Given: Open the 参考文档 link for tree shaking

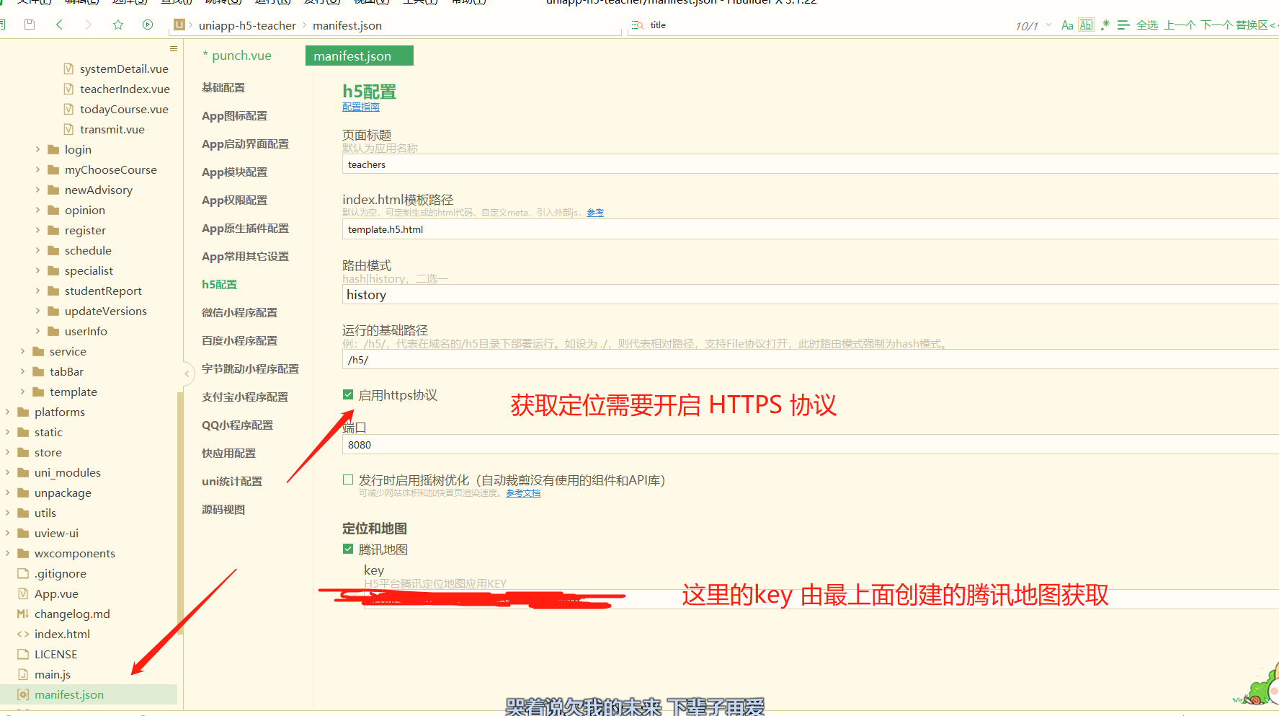Looking at the screenshot, I should [x=523, y=492].
